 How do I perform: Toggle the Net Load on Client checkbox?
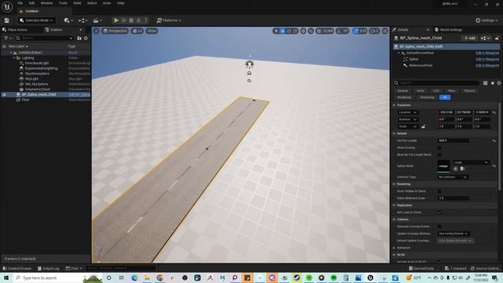439,212
